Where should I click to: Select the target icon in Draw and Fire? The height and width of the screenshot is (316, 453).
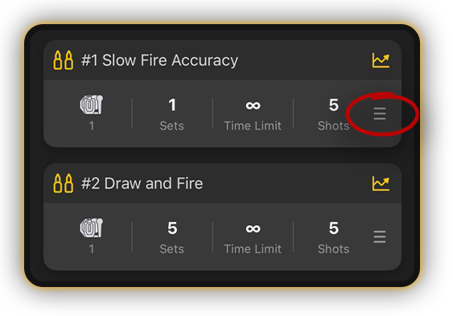tap(91, 228)
